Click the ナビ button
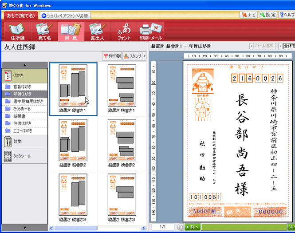This screenshot has width=295, height=233. [x=248, y=15]
